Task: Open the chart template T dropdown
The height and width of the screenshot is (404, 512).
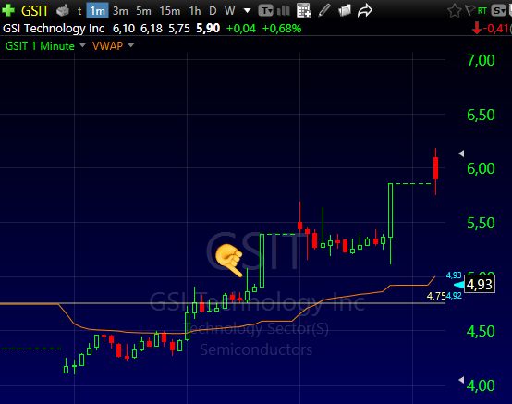Action: [x=265, y=11]
